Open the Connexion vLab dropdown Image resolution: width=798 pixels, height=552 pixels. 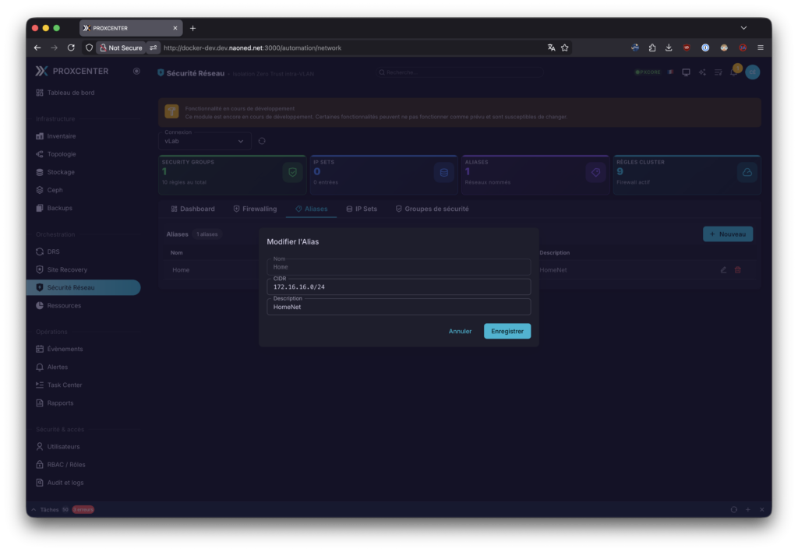point(204,141)
